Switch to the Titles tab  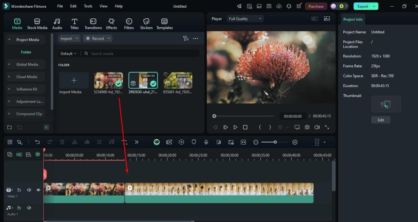pyautogui.click(x=74, y=24)
